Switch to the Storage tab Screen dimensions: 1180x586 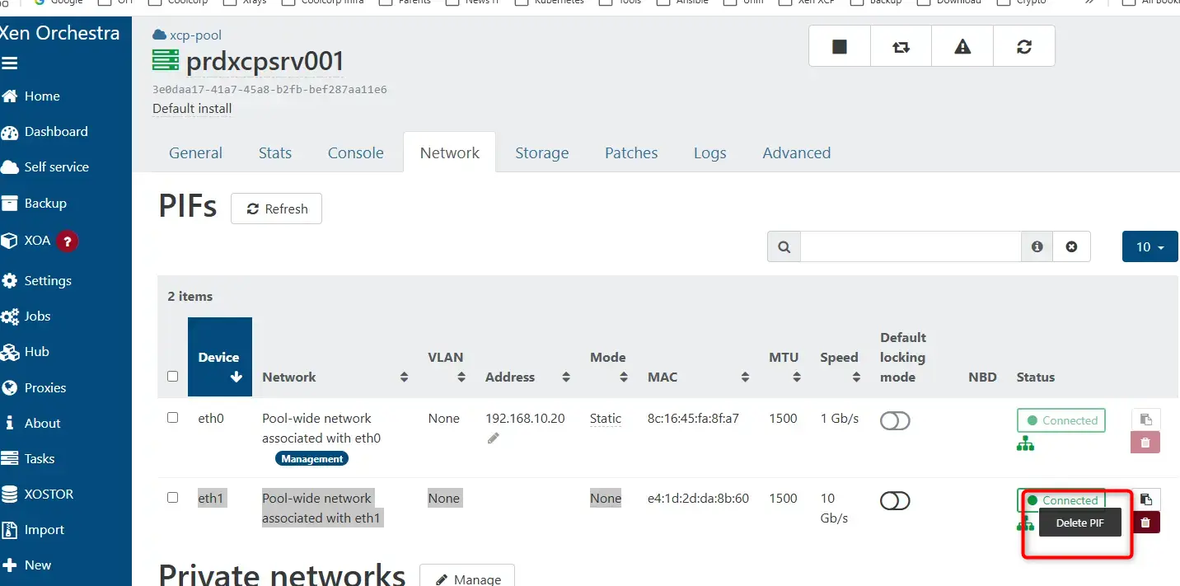(x=541, y=152)
